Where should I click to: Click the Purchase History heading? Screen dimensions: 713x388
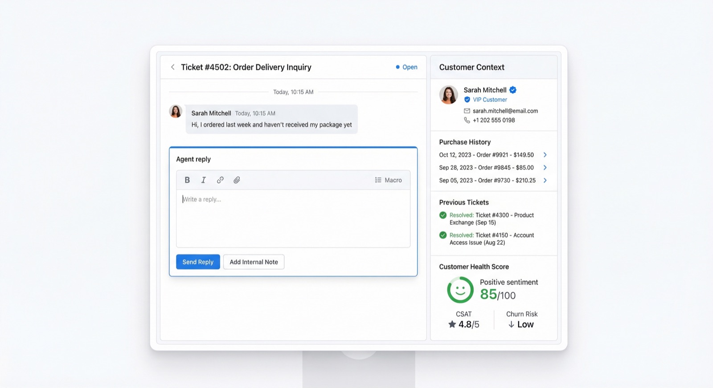(465, 142)
